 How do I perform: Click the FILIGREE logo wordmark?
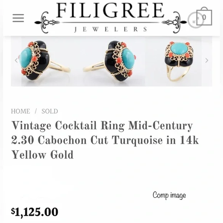[x=110, y=10]
